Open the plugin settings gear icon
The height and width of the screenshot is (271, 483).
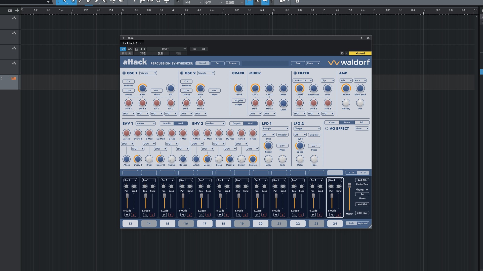click(342, 53)
